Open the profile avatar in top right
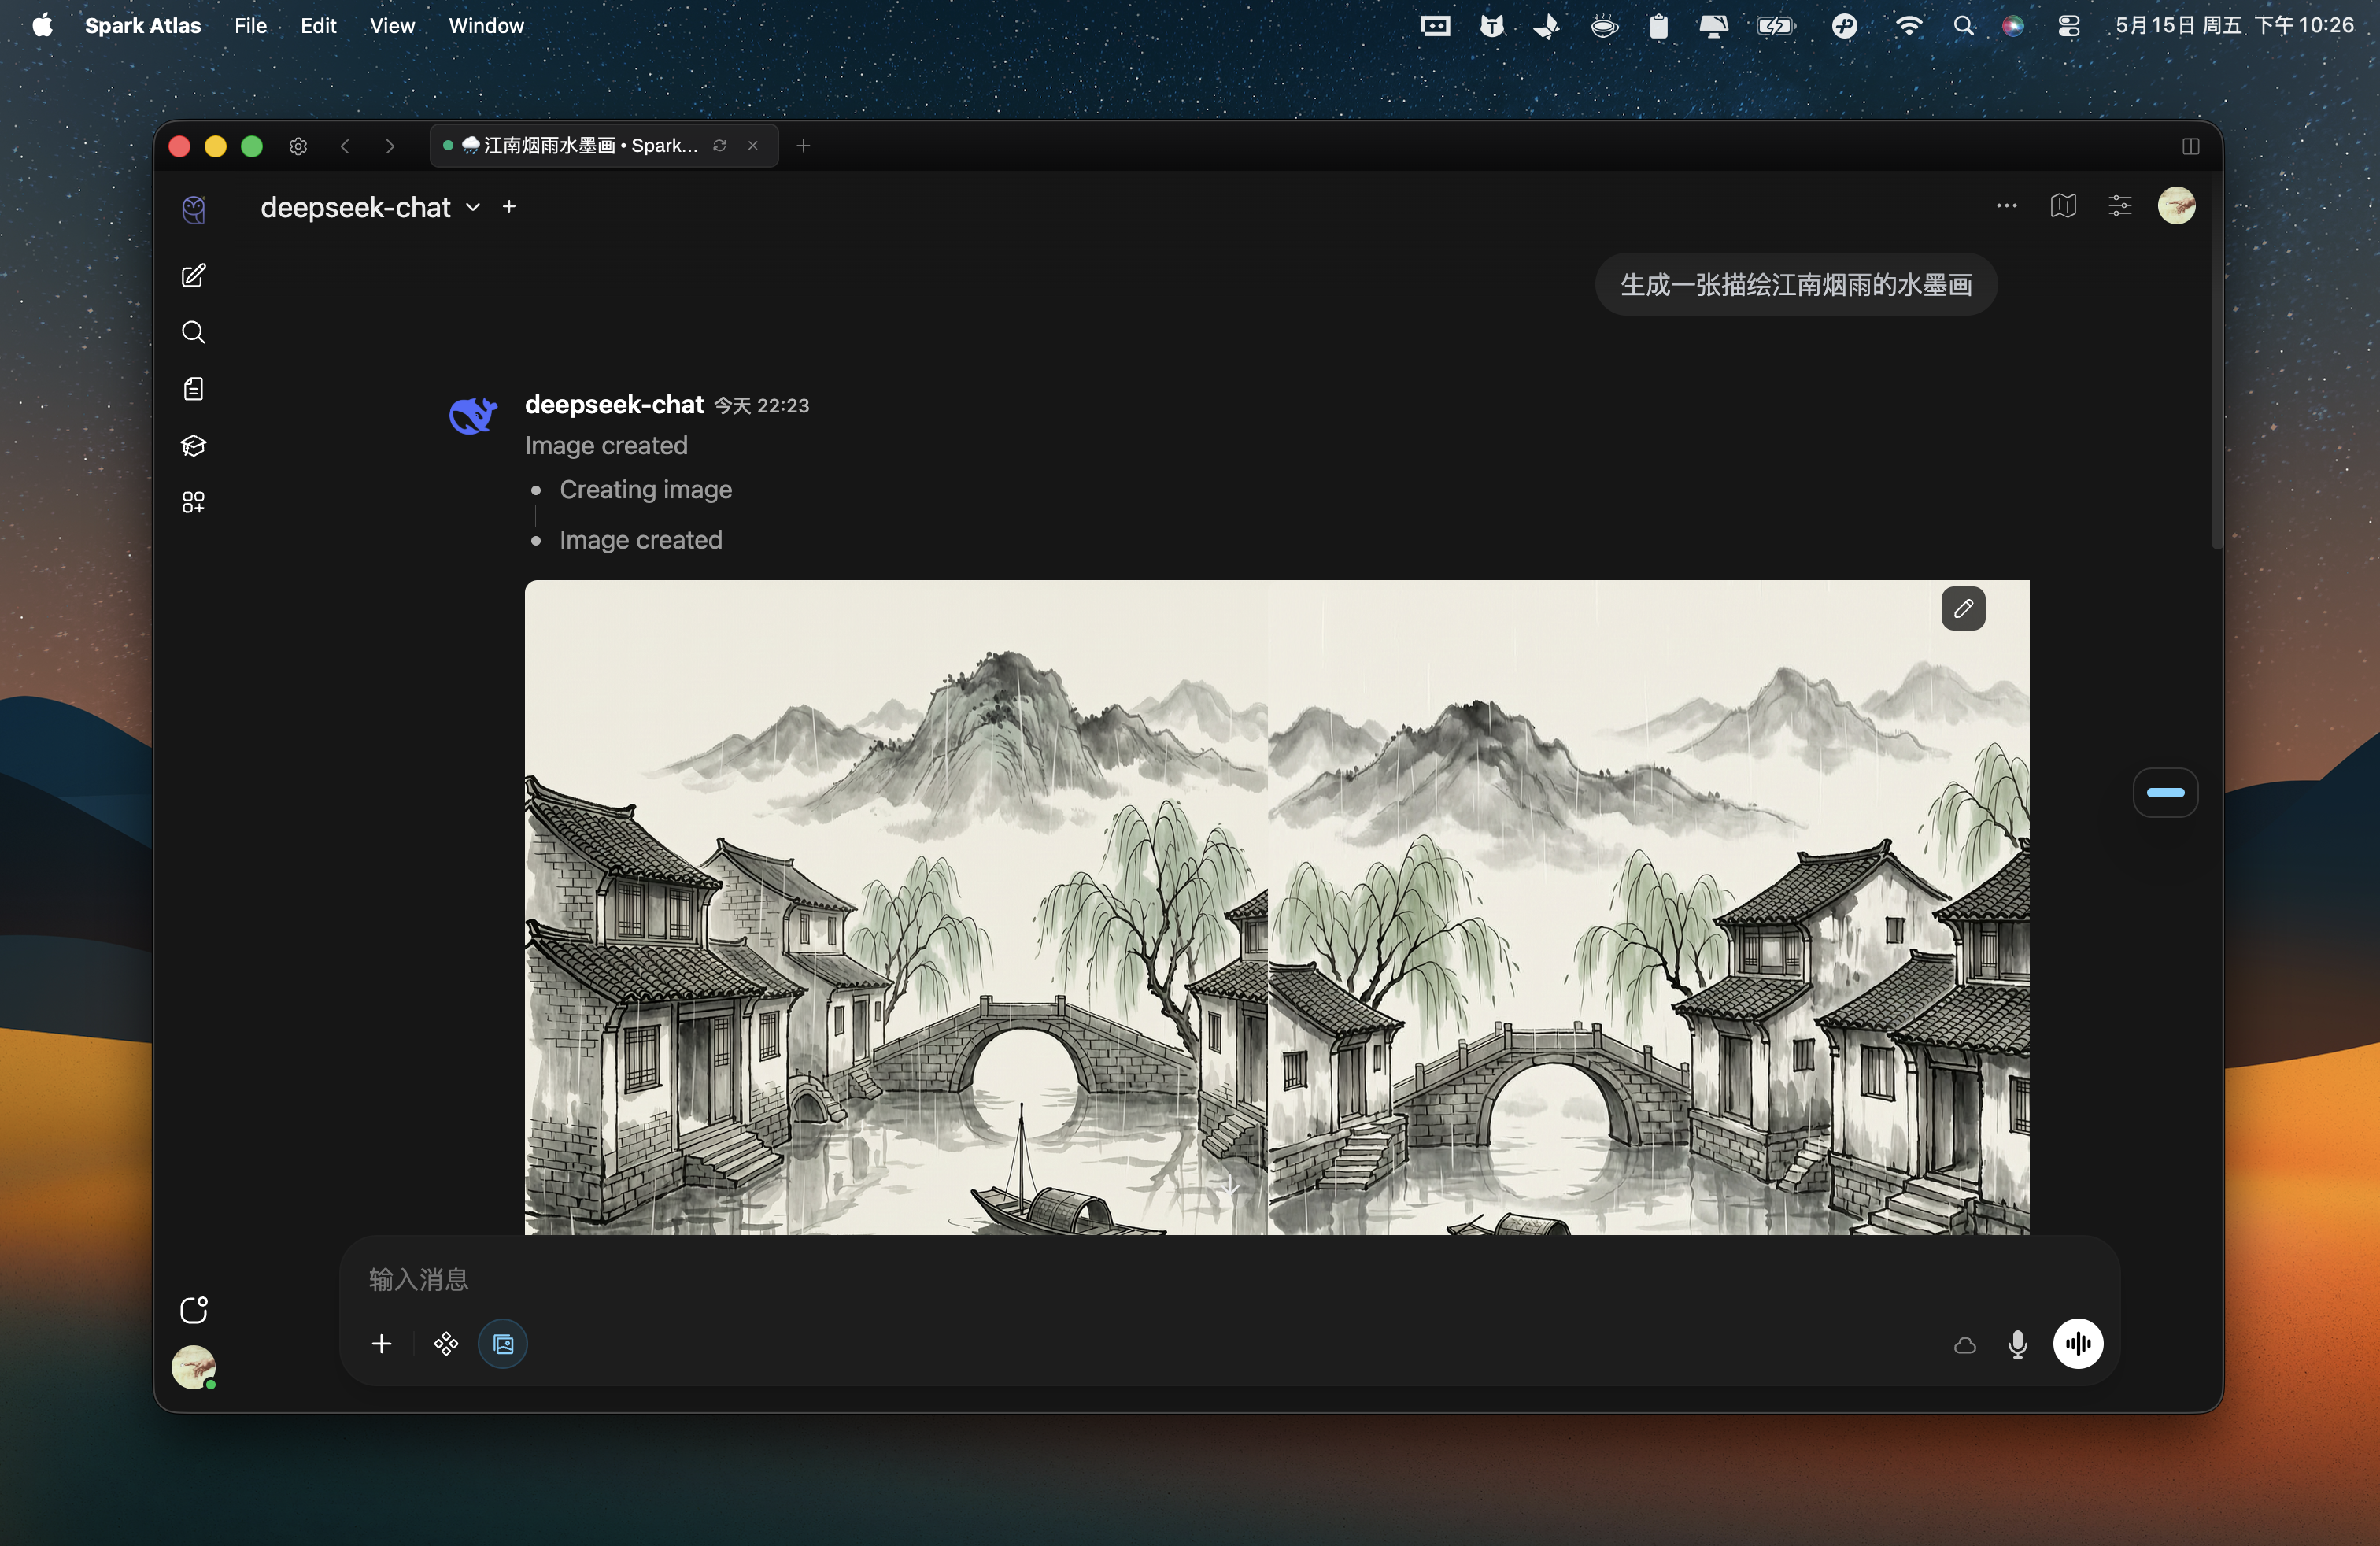Screen dimensions: 2380x1546 point(2176,206)
